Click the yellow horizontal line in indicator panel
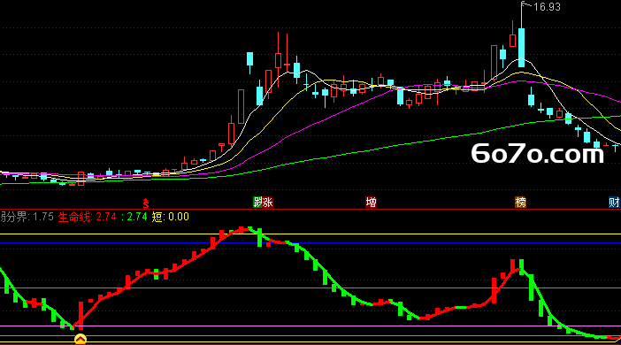 [310, 234]
